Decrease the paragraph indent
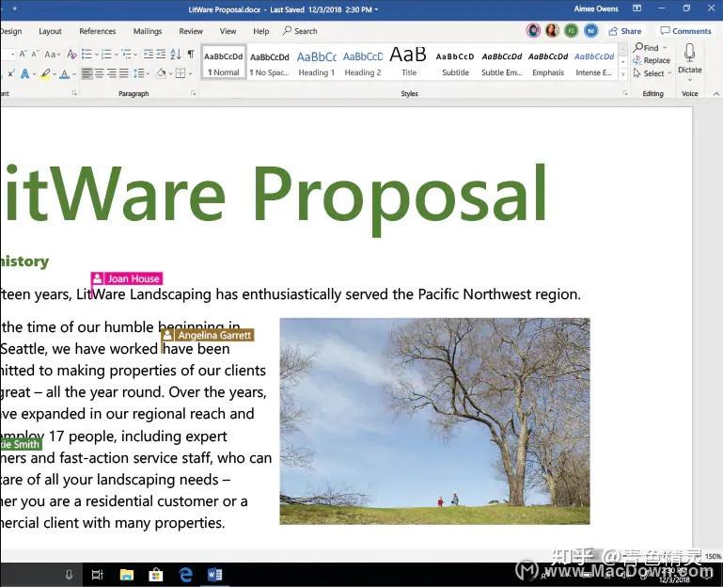 [148, 55]
